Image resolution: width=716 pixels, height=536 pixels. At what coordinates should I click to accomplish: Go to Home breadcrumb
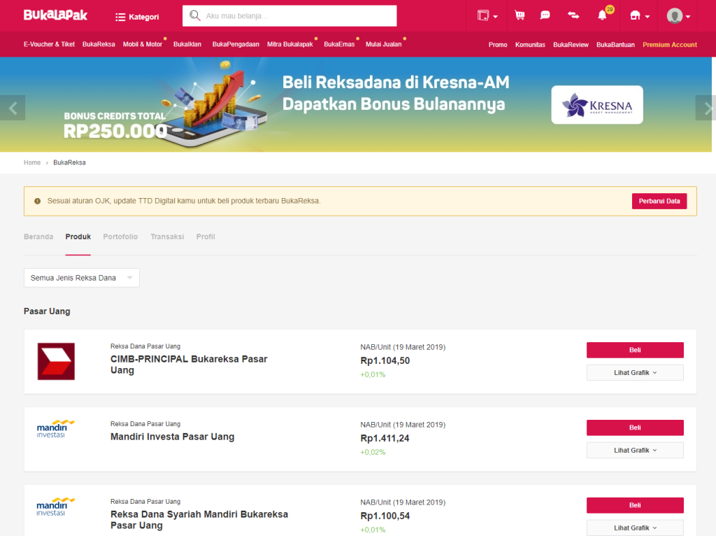32,162
